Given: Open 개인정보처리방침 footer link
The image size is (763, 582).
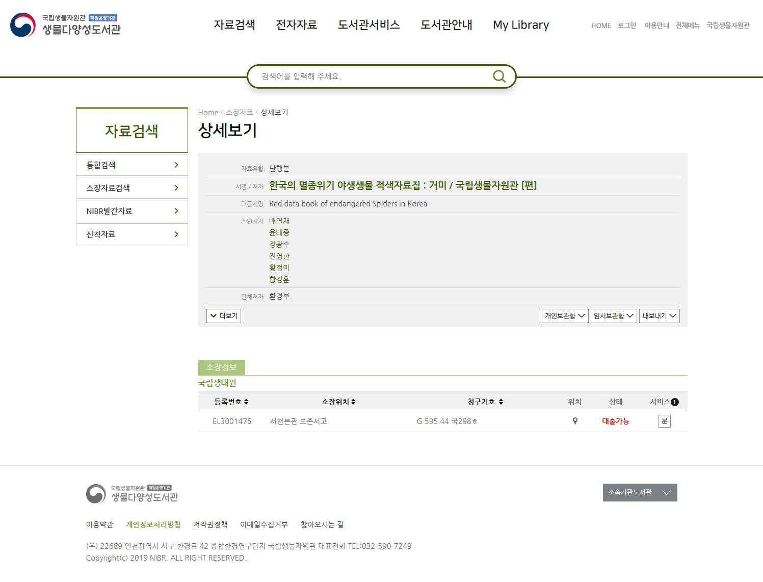Looking at the screenshot, I should [153, 524].
